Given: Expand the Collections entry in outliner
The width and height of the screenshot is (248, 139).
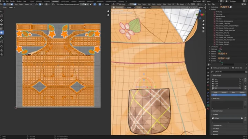Looking at the screenshot, I should coord(210,7).
